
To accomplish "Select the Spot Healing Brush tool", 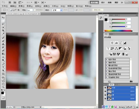I will [3, 37].
